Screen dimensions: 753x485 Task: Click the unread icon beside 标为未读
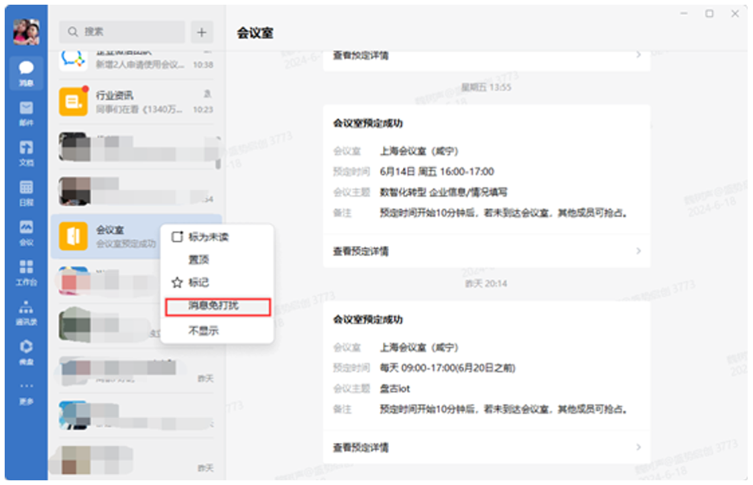[177, 237]
